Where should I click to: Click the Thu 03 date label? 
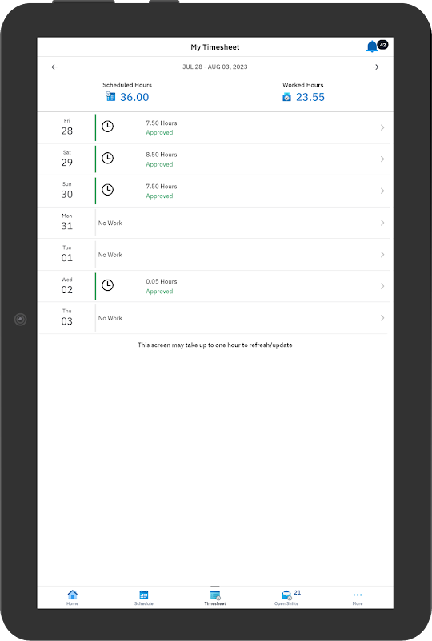pos(67,317)
